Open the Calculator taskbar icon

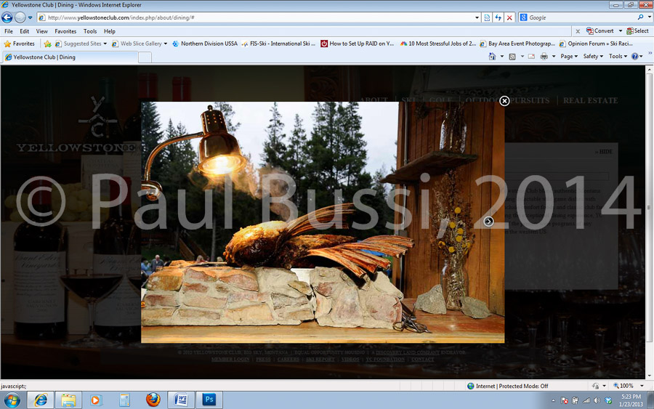click(124, 400)
